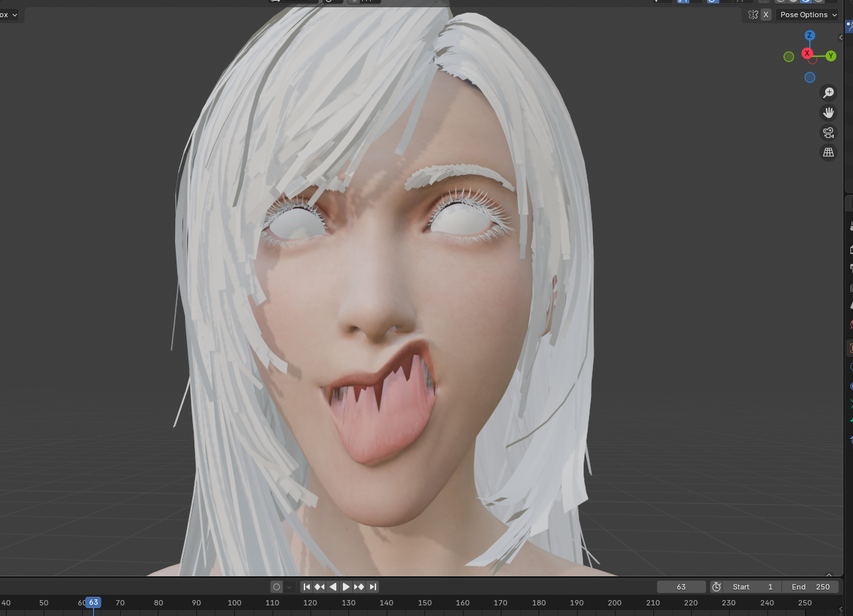Screen dimensions: 853x616
Task: Open the auto keyframing options dropdown
Action: pyautogui.click(x=289, y=587)
